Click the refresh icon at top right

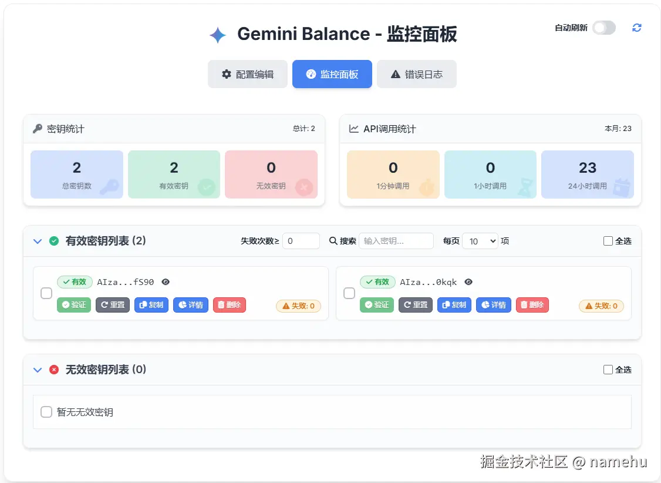coord(636,28)
